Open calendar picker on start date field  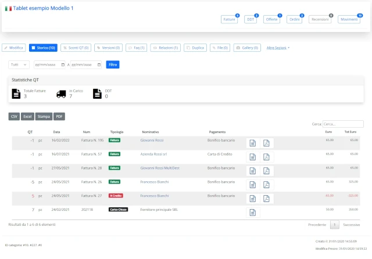pyautogui.click(x=63, y=64)
